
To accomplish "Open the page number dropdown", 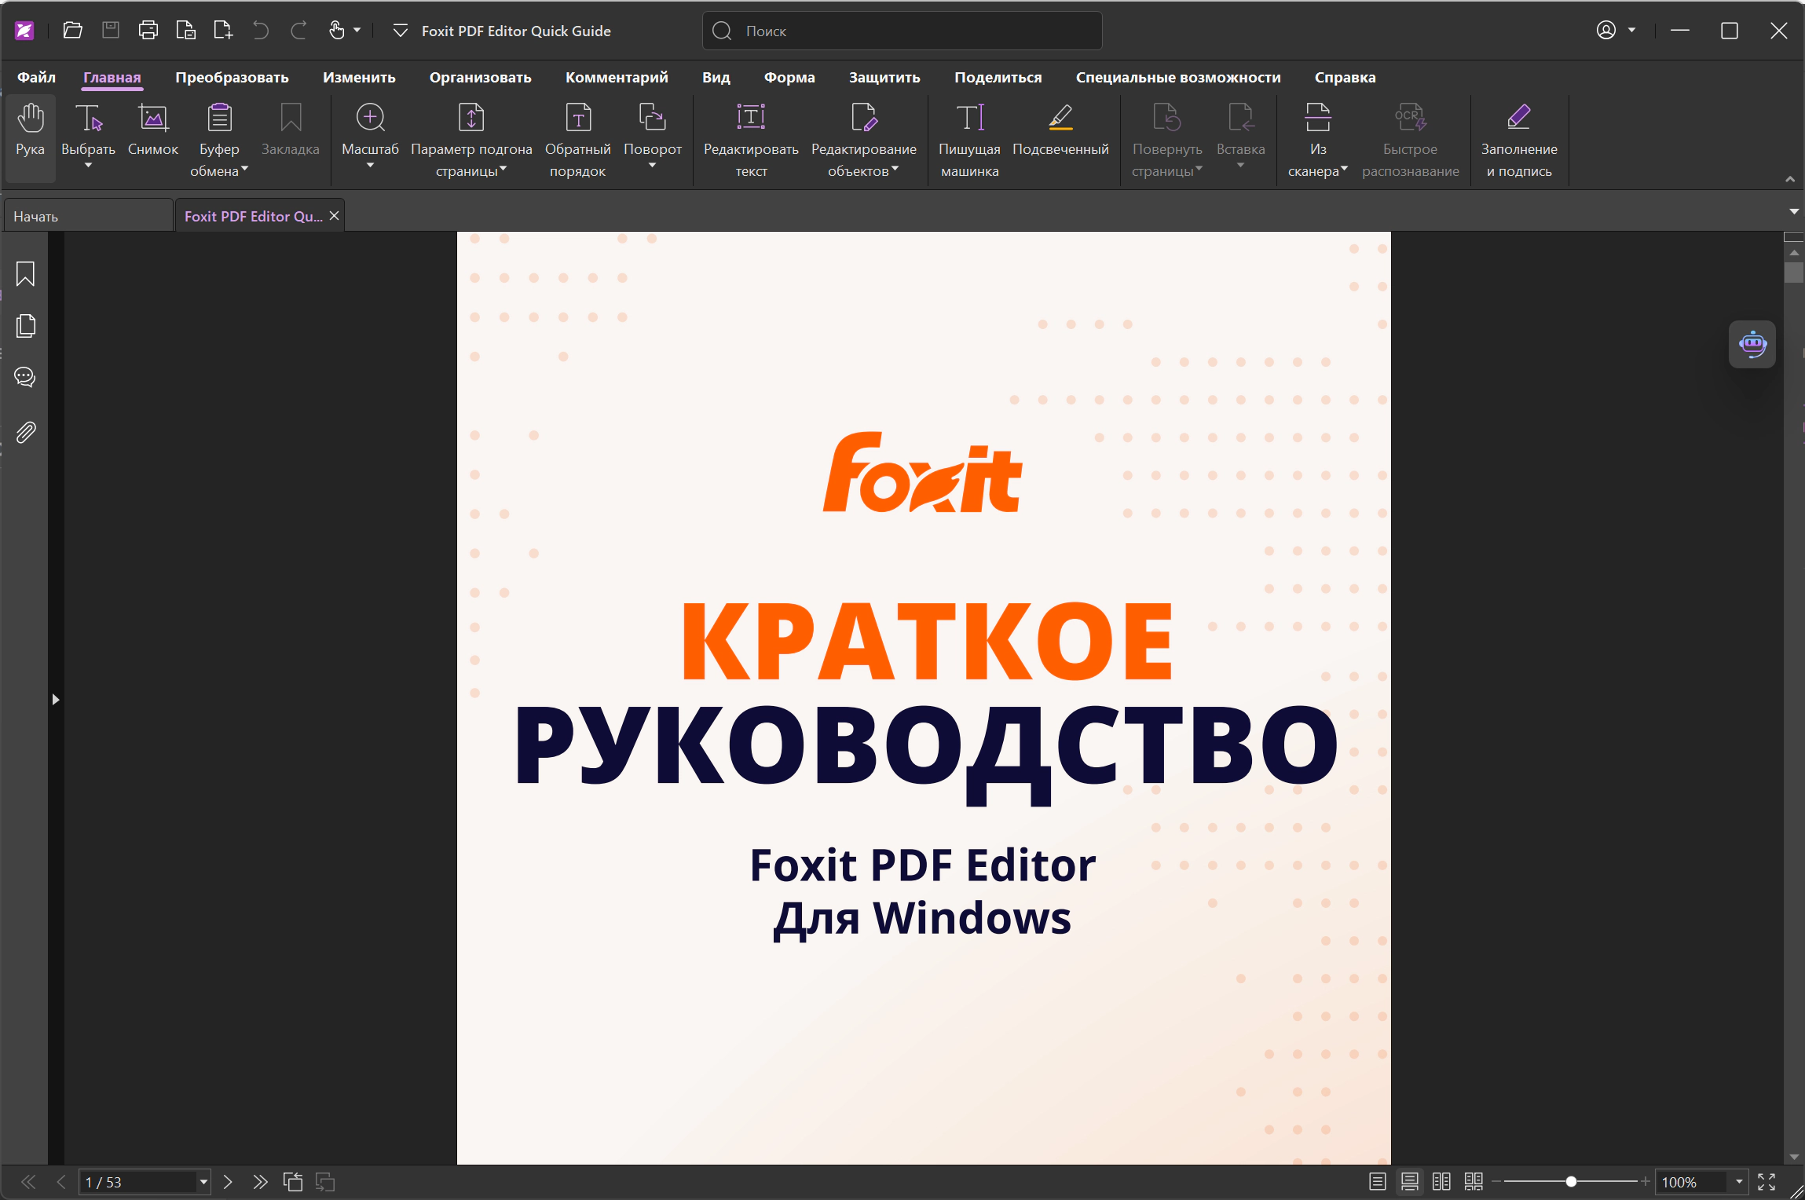I will [x=203, y=1182].
